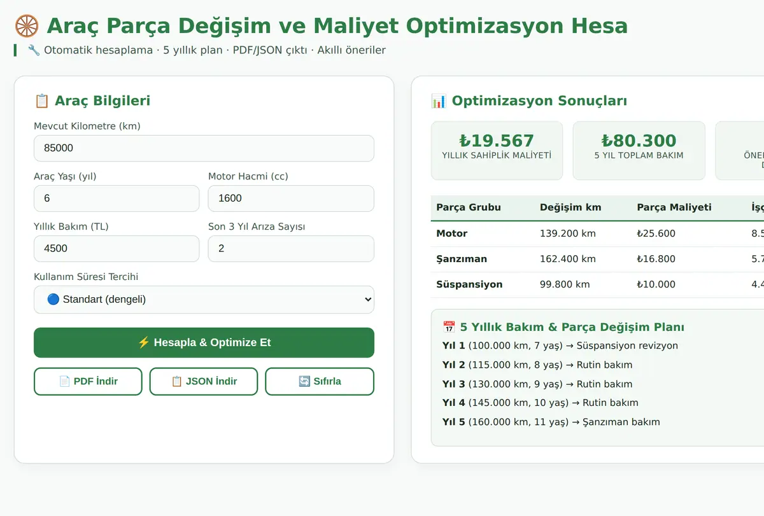Click the Parça Maliyeti column header
This screenshot has height=516, width=764.
tap(674, 207)
